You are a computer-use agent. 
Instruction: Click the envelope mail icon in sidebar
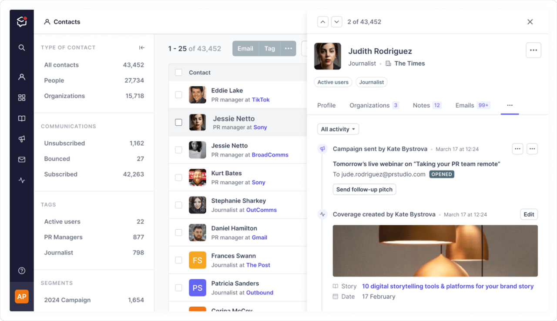(22, 160)
